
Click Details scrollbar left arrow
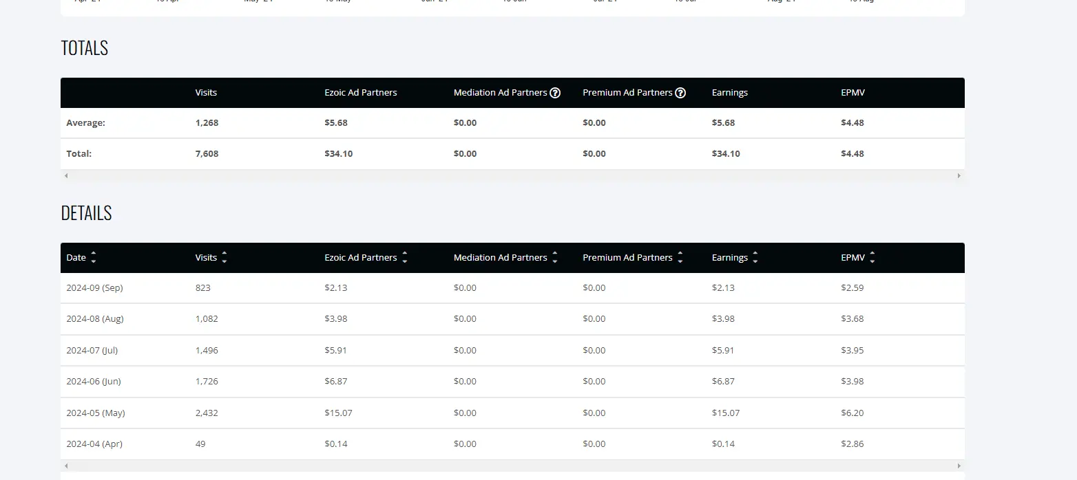click(66, 466)
